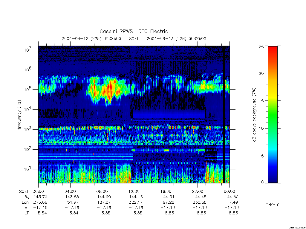This screenshot has height=229, width=306.
Task: Select the Lon value "232.38"
Action: click(x=200, y=202)
